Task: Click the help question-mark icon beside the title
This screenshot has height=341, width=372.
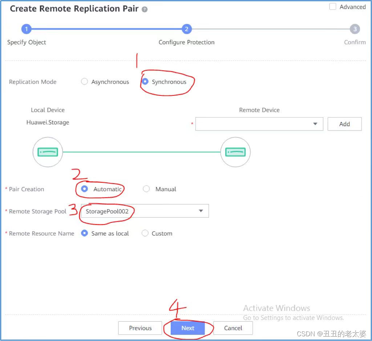Action: click(x=145, y=9)
